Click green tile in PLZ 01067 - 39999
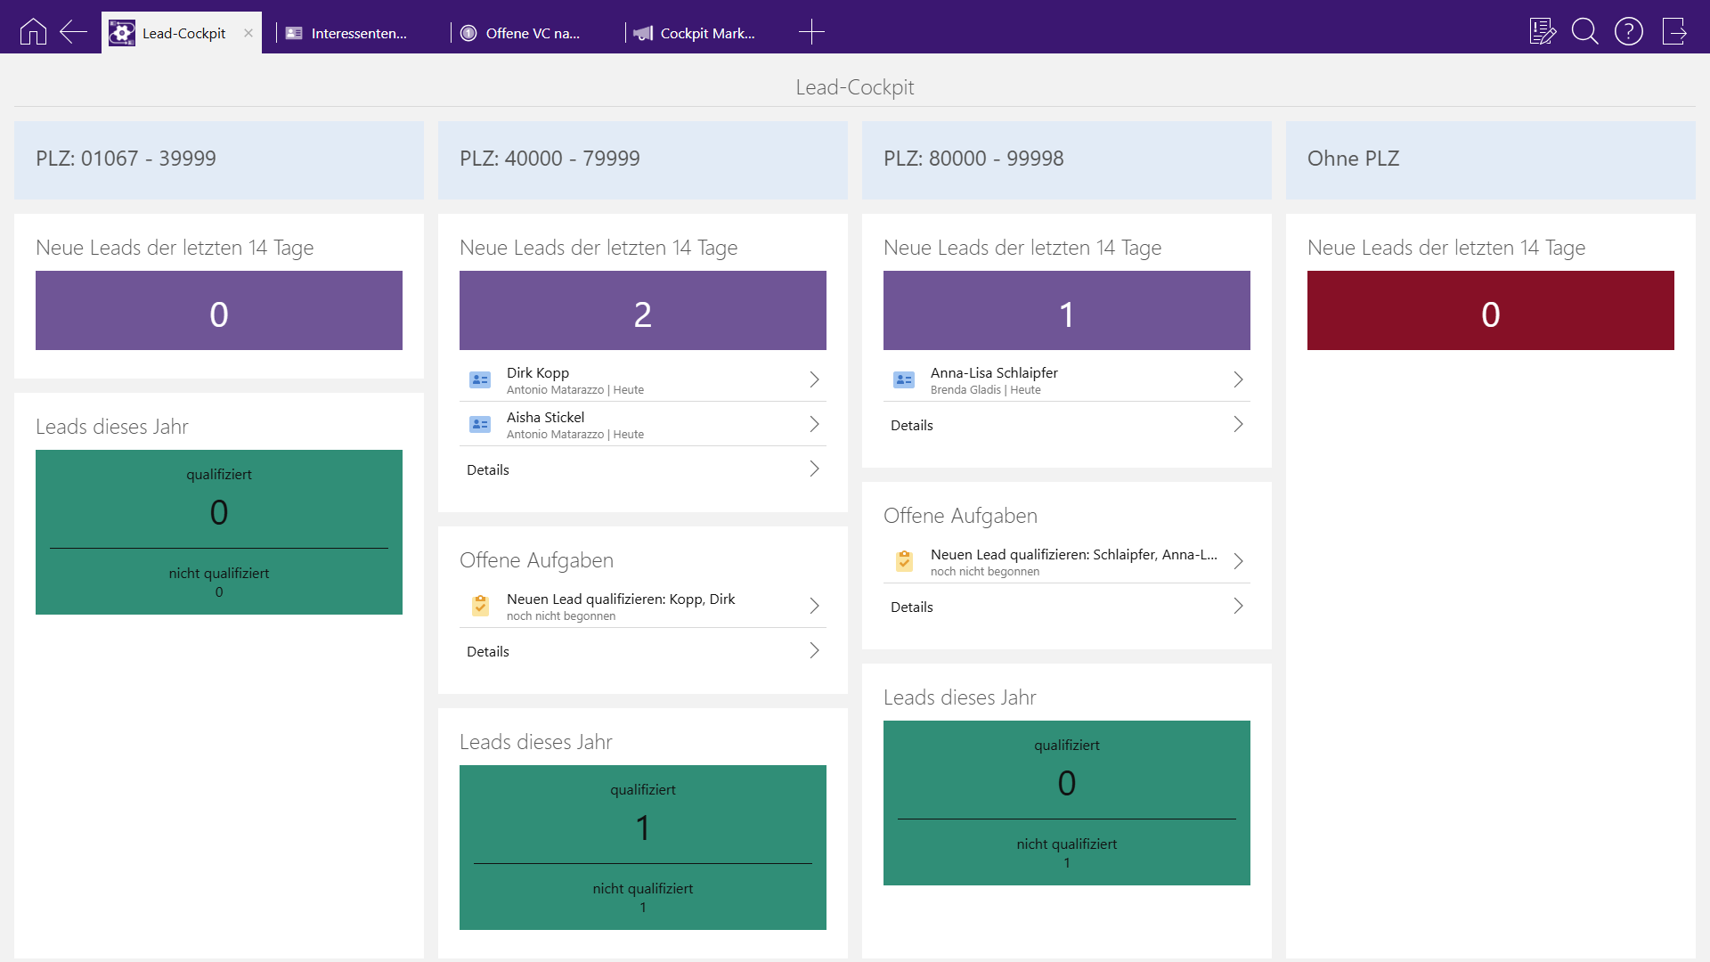 (x=219, y=532)
